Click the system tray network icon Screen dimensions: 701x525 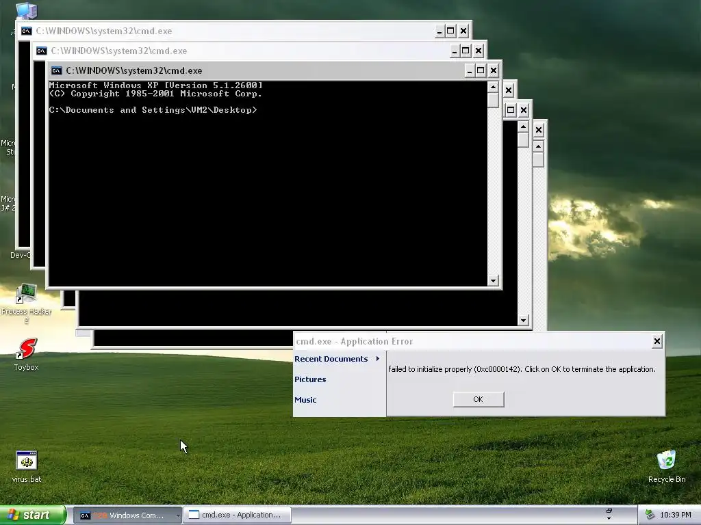(x=650, y=515)
